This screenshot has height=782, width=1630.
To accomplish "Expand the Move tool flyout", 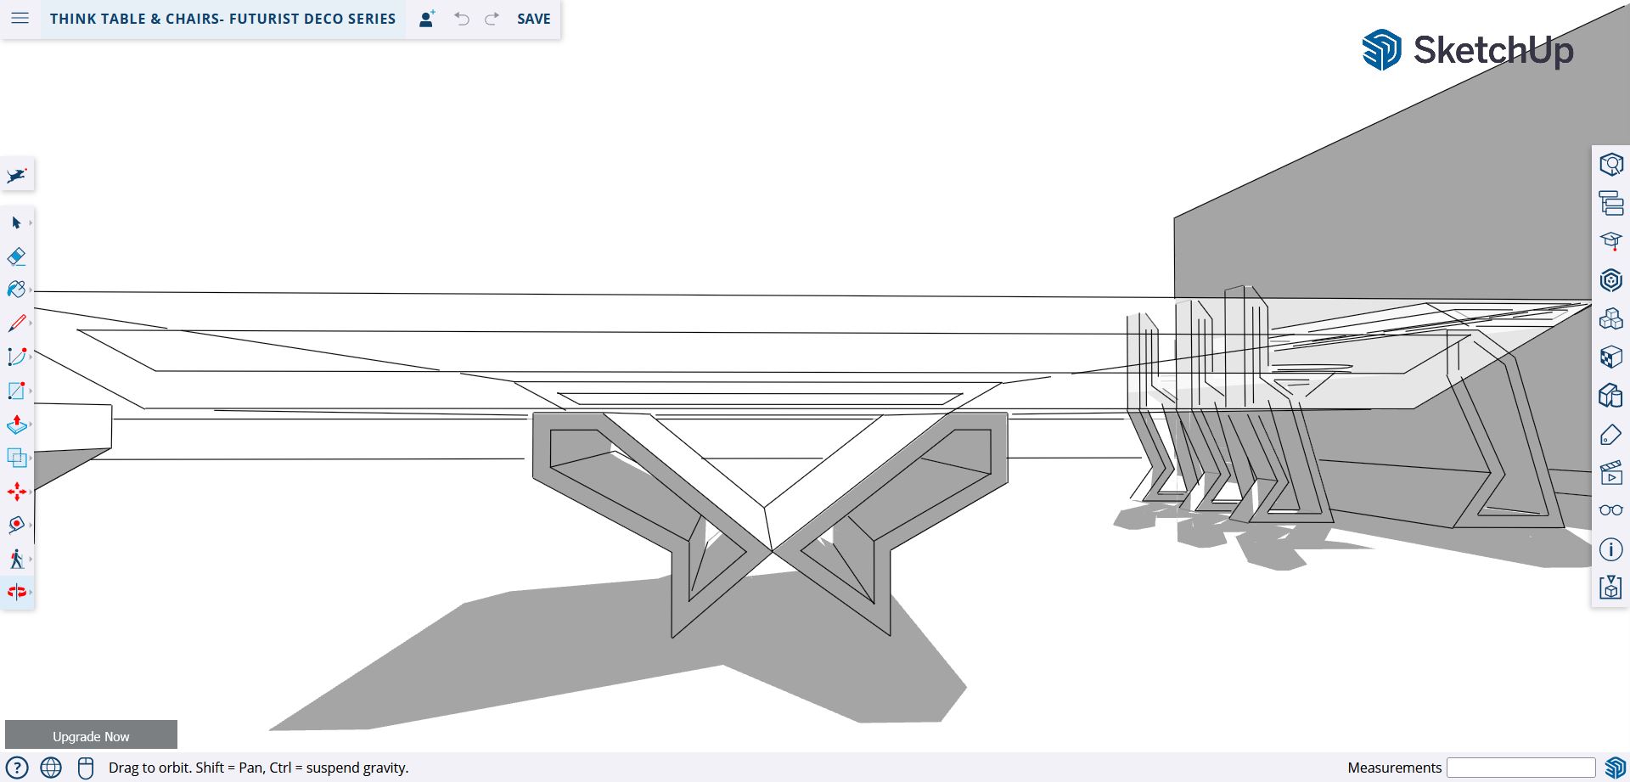I will click(x=31, y=492).
